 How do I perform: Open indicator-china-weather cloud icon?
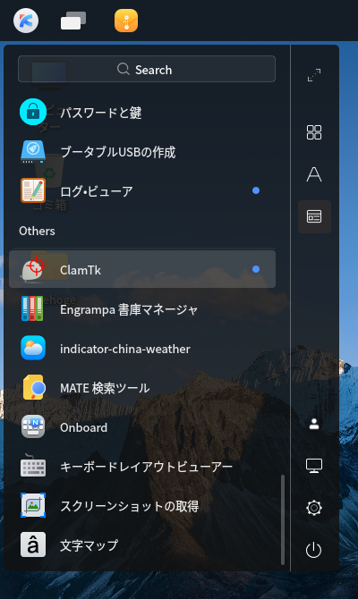(x=33, y=348)
